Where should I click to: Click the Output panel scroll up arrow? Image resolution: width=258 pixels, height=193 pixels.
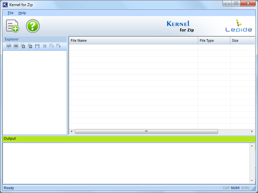(x=252, y=146)
